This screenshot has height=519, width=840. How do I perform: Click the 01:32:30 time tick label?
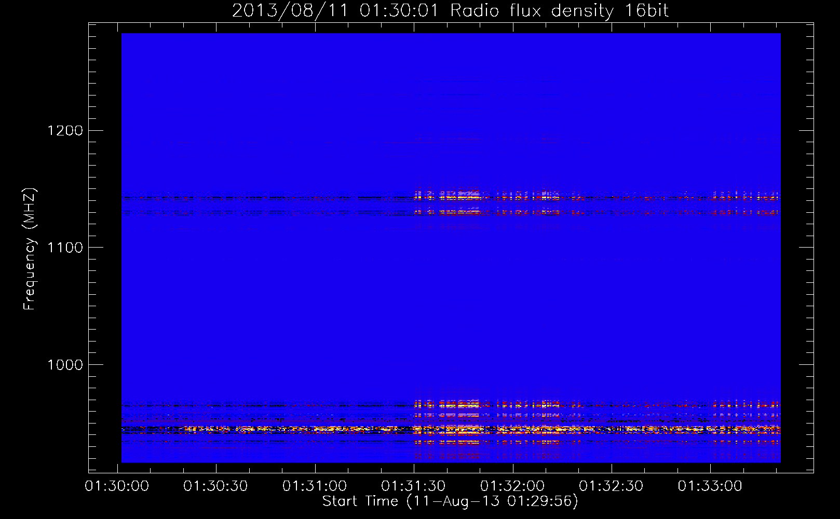pos(612,486)
